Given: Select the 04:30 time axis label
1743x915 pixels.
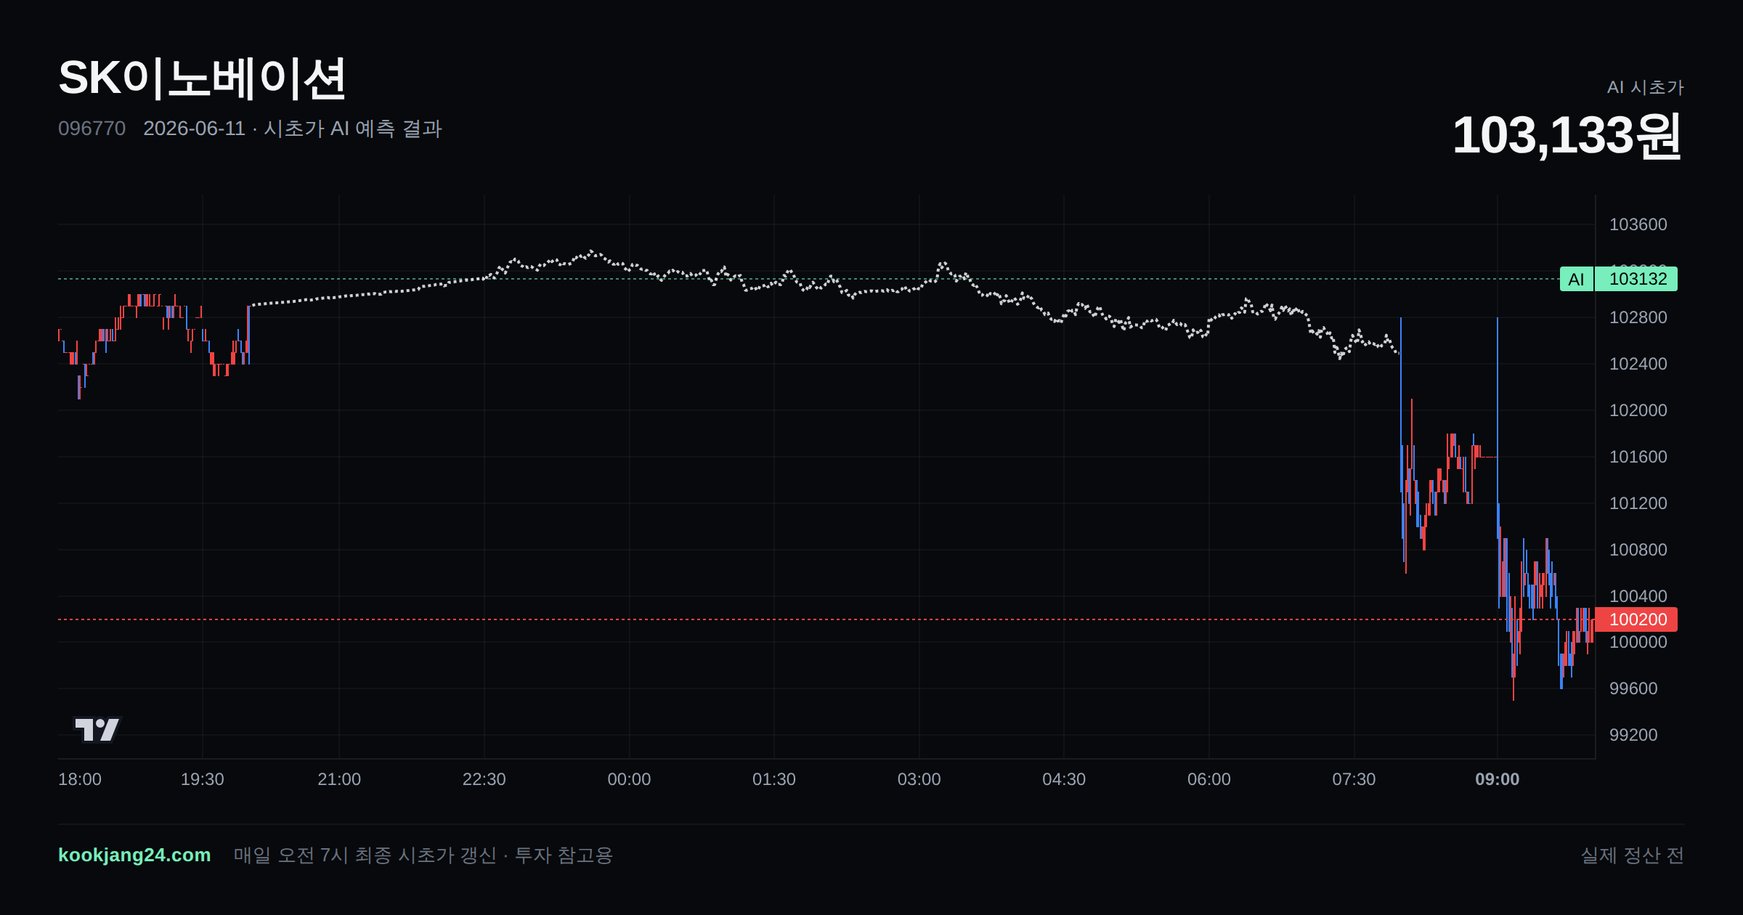Looking at the screenshot, I should pos(1064,779).
